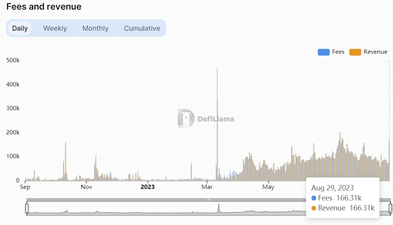Click the Aug 29, 2023 tooltip date
This screenshot has height=225, width=393.
click(332, 188)
